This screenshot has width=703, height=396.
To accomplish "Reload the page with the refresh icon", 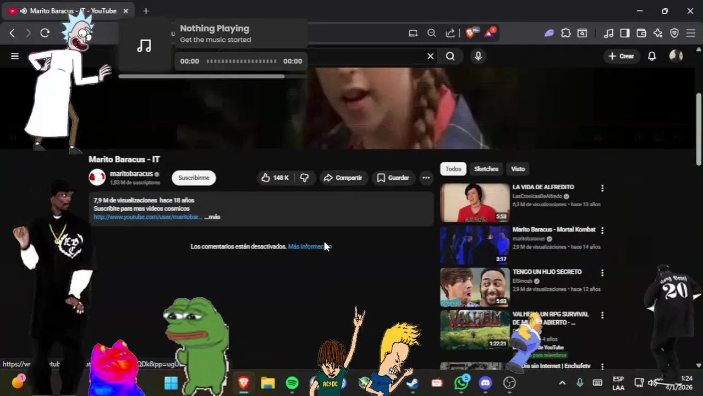I will 45,33.
